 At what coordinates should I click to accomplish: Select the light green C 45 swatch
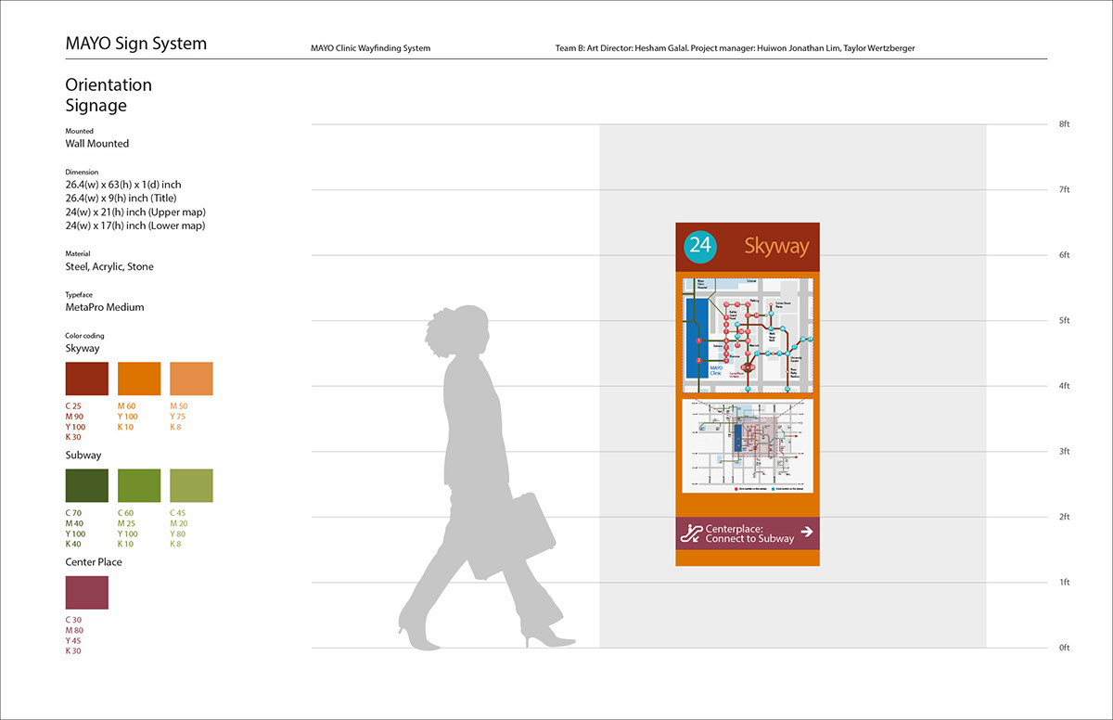click(x=191, y=485)
